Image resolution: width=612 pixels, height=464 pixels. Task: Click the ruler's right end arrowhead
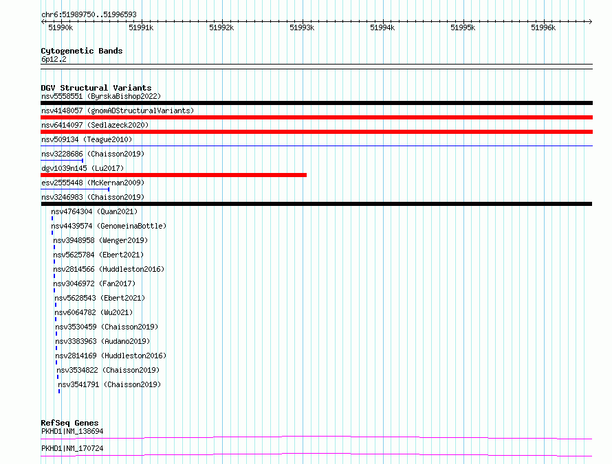[591, 21]
